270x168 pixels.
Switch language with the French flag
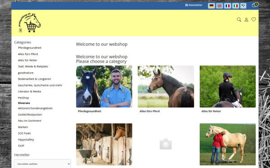tap(228, 6)
